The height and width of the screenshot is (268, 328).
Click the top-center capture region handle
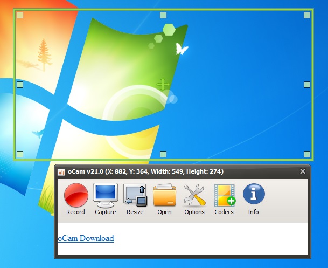(x=163, y=15)
